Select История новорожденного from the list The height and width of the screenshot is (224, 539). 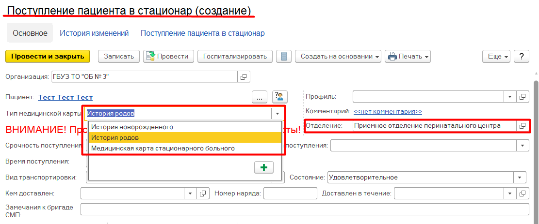132,127
